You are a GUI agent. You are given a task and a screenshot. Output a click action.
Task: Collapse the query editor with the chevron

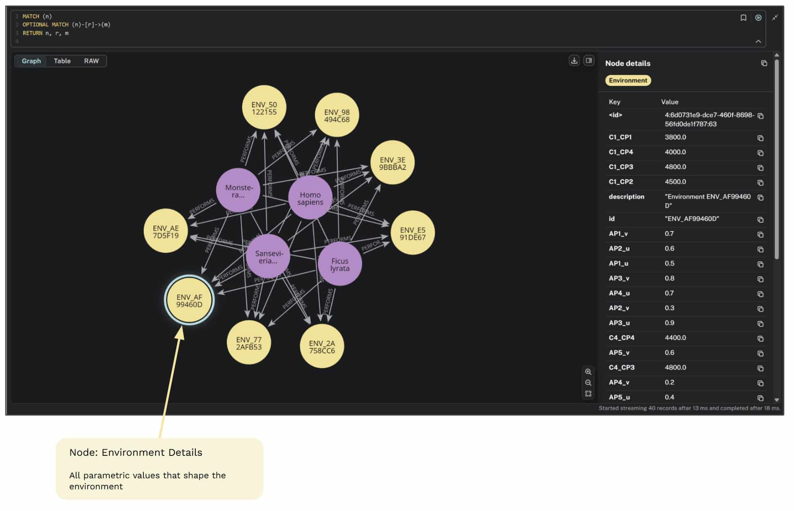point(758,41)
